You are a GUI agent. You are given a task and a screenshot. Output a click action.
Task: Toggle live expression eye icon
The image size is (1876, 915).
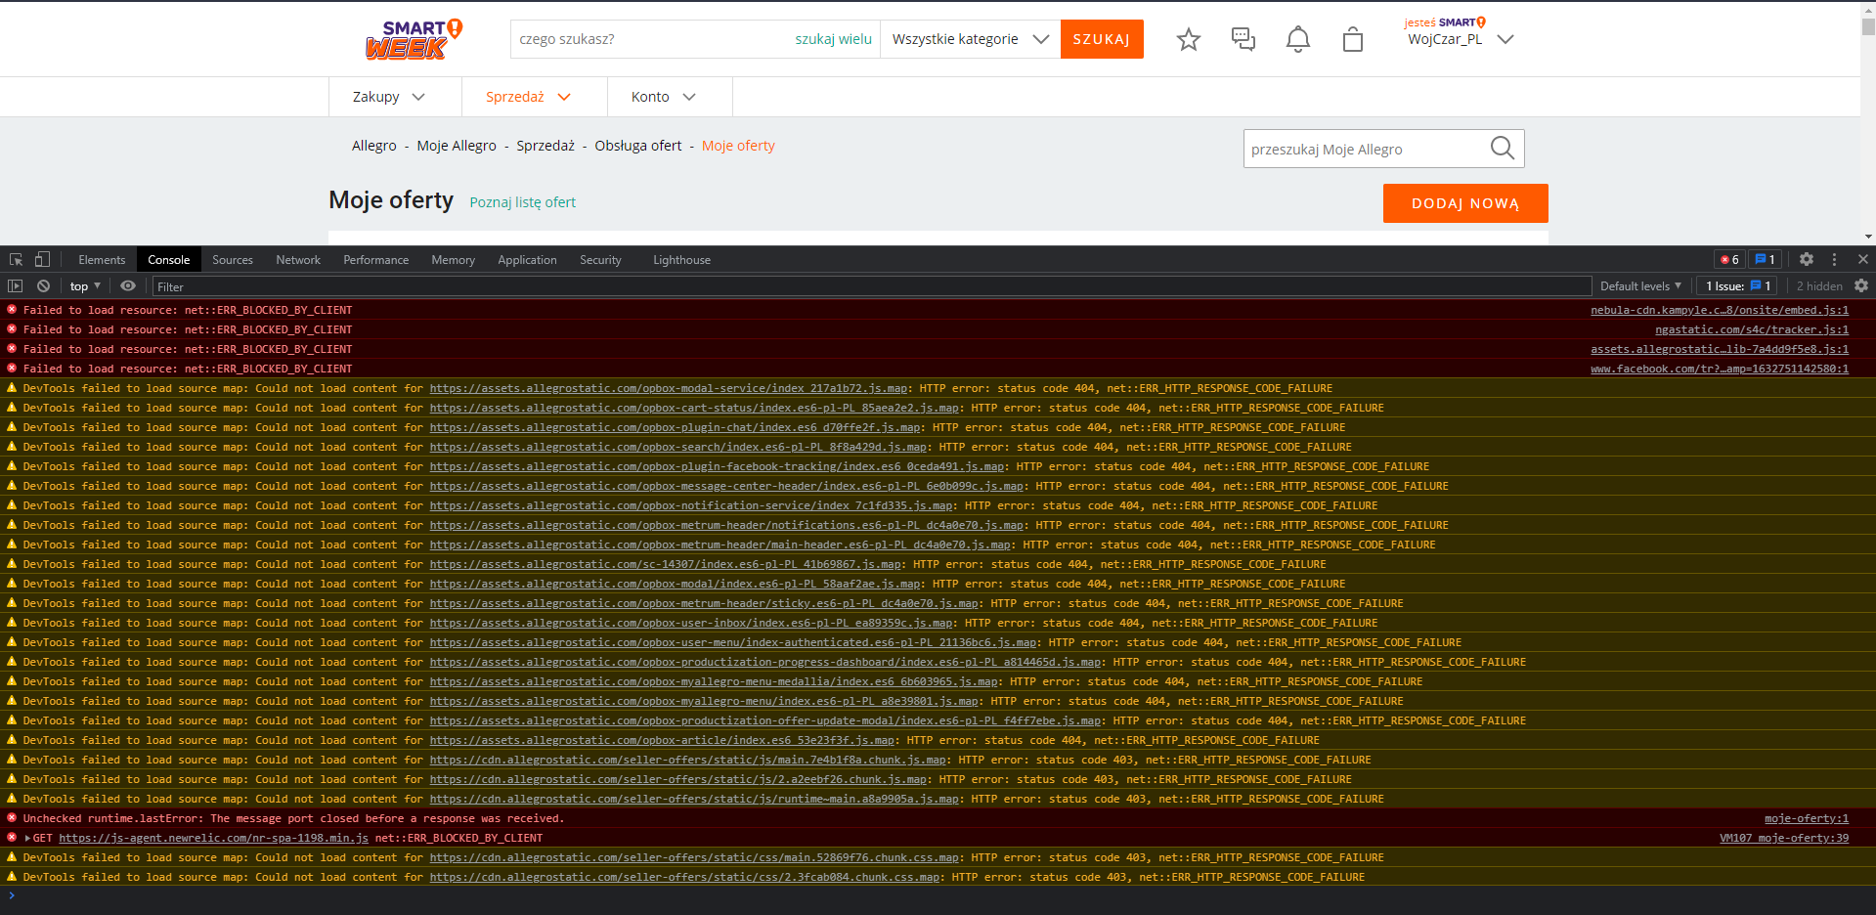pyautogui.click(x=128, y=286)
